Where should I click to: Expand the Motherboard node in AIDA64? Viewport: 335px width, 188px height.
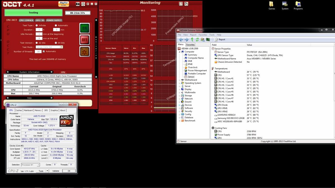180,80
